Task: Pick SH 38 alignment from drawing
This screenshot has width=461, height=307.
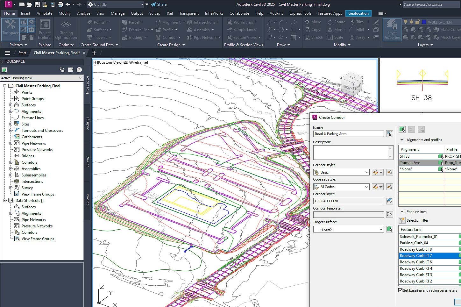Action: [441, 156]
